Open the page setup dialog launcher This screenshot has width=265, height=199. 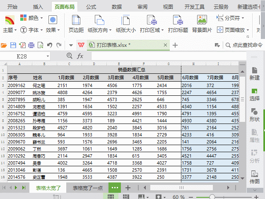248,36
